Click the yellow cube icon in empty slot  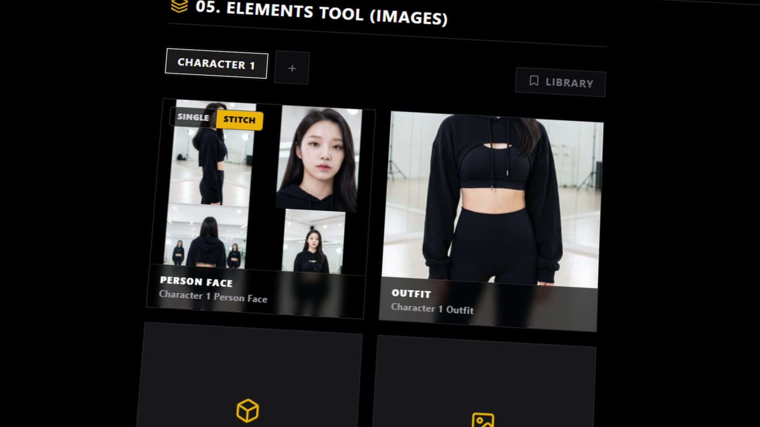[248, 410]
